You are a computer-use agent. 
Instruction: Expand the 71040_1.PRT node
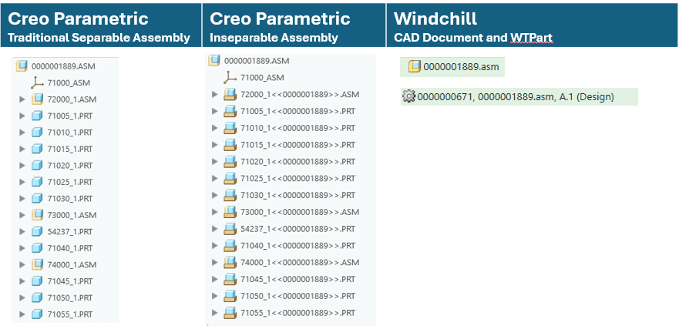22,248
